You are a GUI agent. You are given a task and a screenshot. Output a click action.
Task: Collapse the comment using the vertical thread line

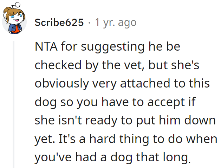click(14, 104)
